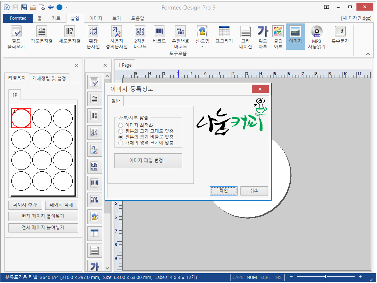
Task: Click the shape icon in vertical toolbar
Action: coord(94,217)
